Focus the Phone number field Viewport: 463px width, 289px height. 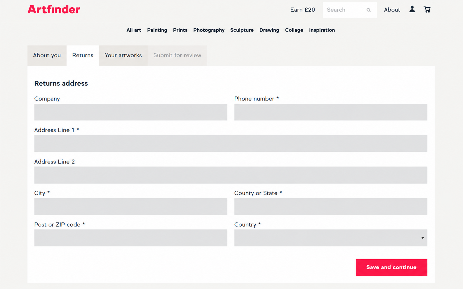click(331, 112)
